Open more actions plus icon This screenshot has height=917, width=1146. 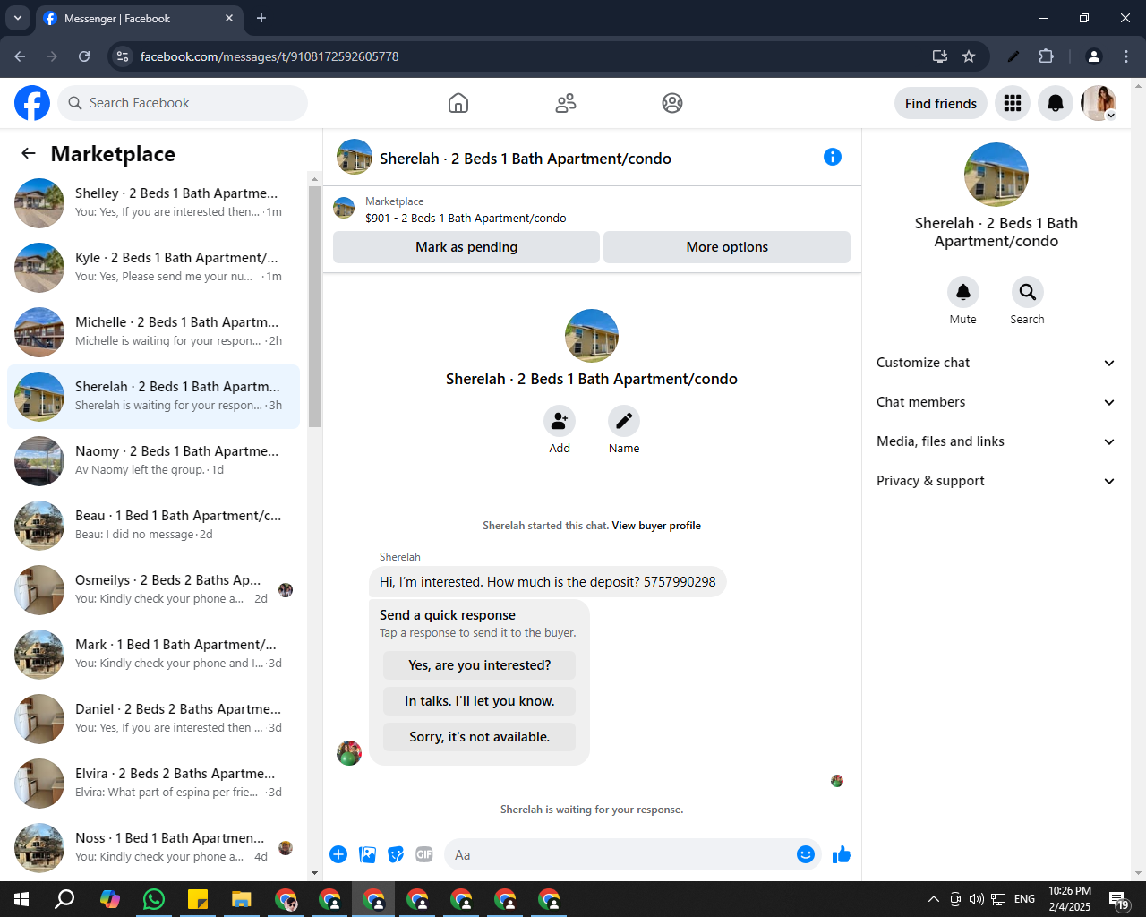pos(338,854)
